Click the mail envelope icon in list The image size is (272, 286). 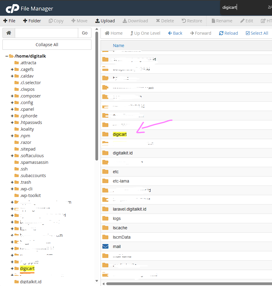tap(105, 246)
